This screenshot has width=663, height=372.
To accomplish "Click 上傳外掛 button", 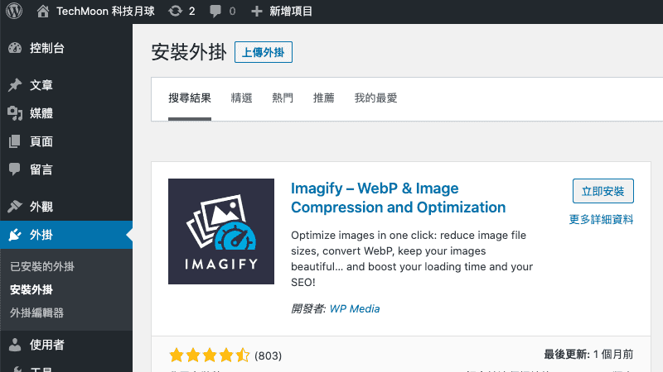I will coord(264,52).
